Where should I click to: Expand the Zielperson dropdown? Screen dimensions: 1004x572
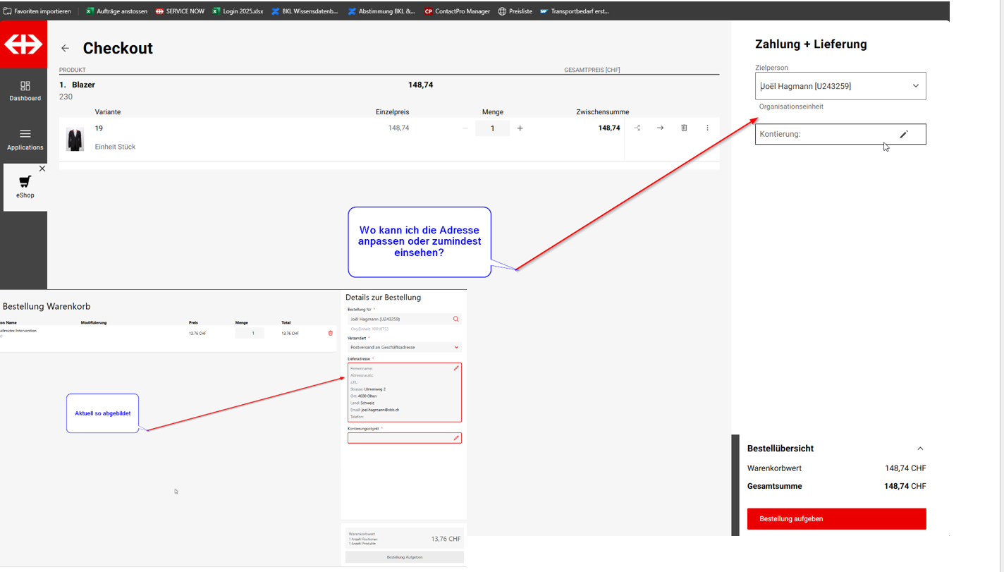click(x=915, y=86)
